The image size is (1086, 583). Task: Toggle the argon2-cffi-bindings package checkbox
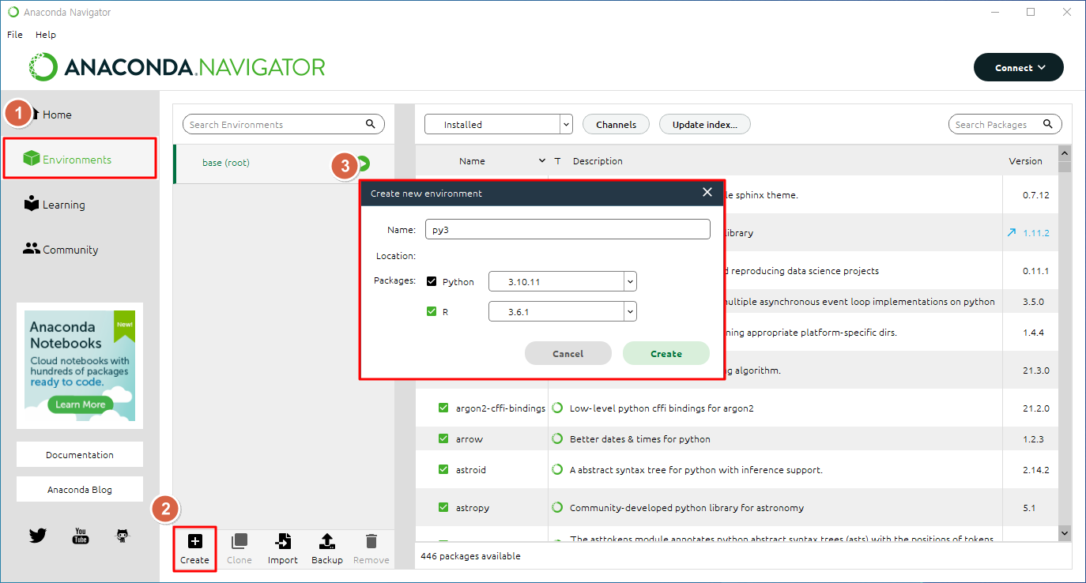443,408
